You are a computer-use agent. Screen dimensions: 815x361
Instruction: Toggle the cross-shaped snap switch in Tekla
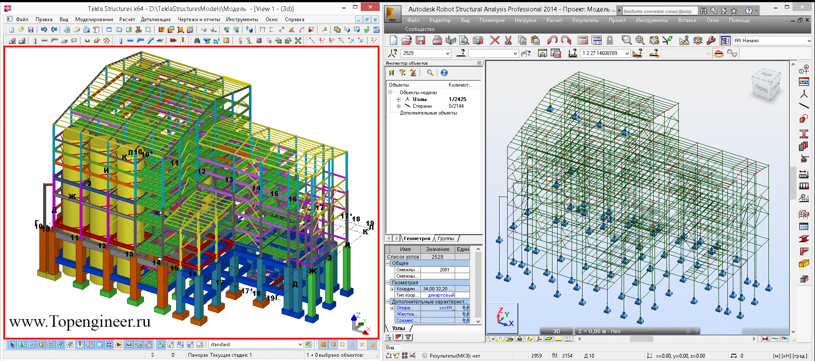click(362, 345)
